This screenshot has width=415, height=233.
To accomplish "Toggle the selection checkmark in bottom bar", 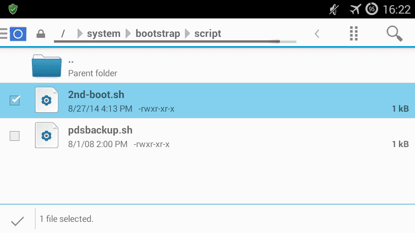I will tap(17, 221).
